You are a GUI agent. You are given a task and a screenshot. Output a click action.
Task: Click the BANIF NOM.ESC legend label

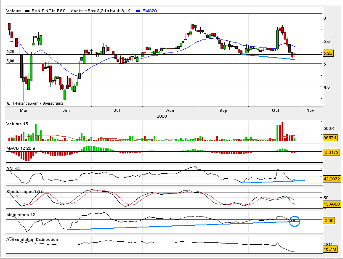point(48,11)
